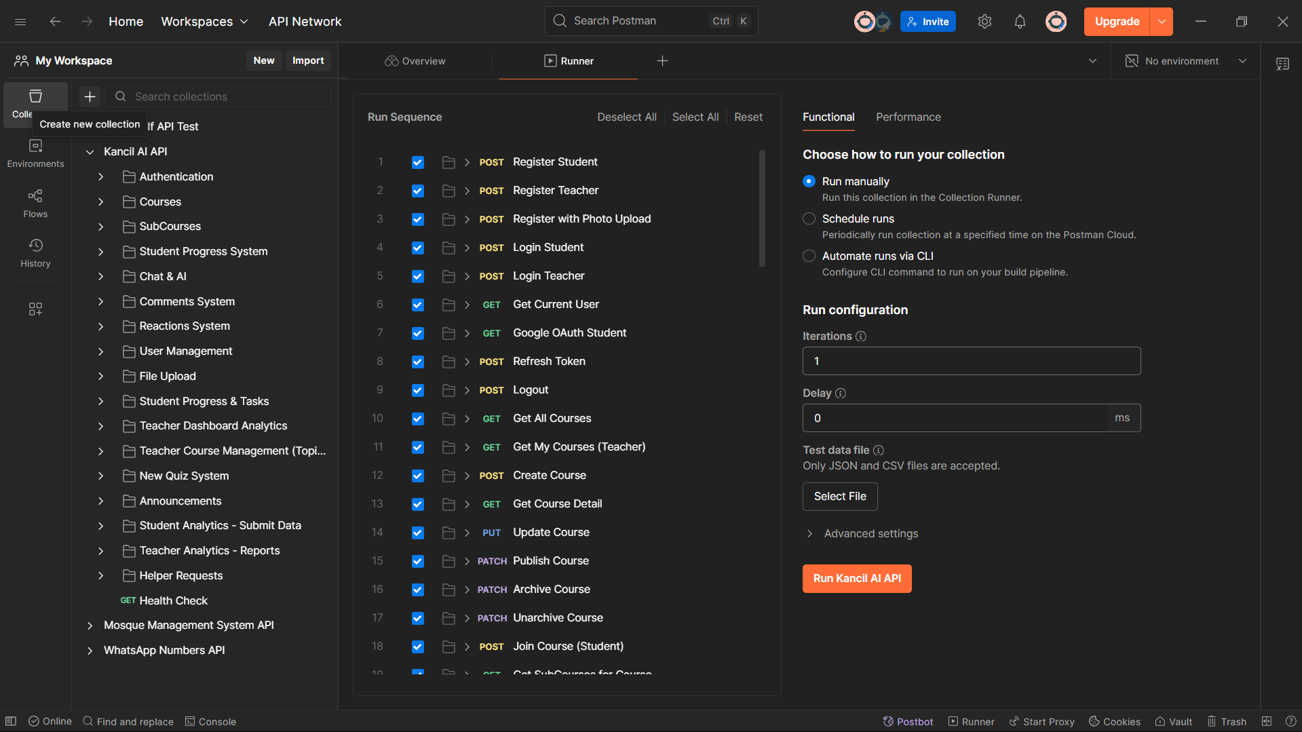Open Vault in the status bar
The image size is (1302, 732).
(x=1174, y=722)
